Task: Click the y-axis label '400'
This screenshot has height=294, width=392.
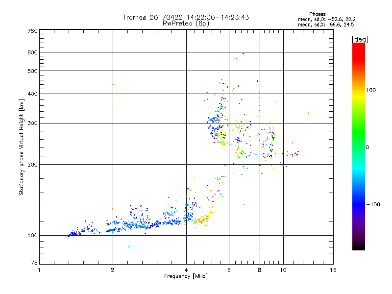Action: click(x=32, y=94)
